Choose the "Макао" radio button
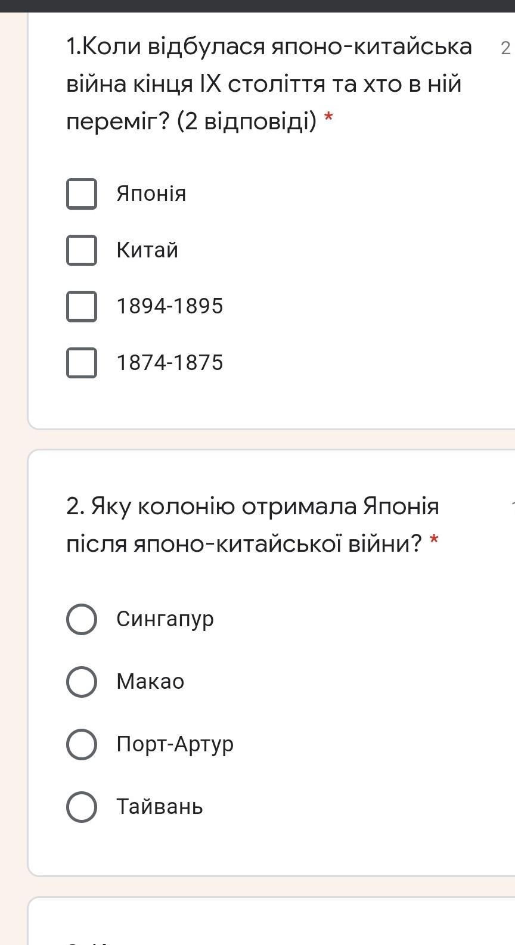The image size is (515, 945). point(82,682)
